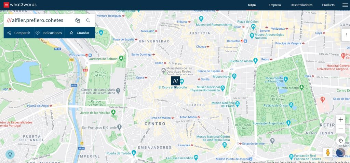This screenshot has height=163, width=350.
Task: Select Plaza de Colón pin
Action: [253, 27]
